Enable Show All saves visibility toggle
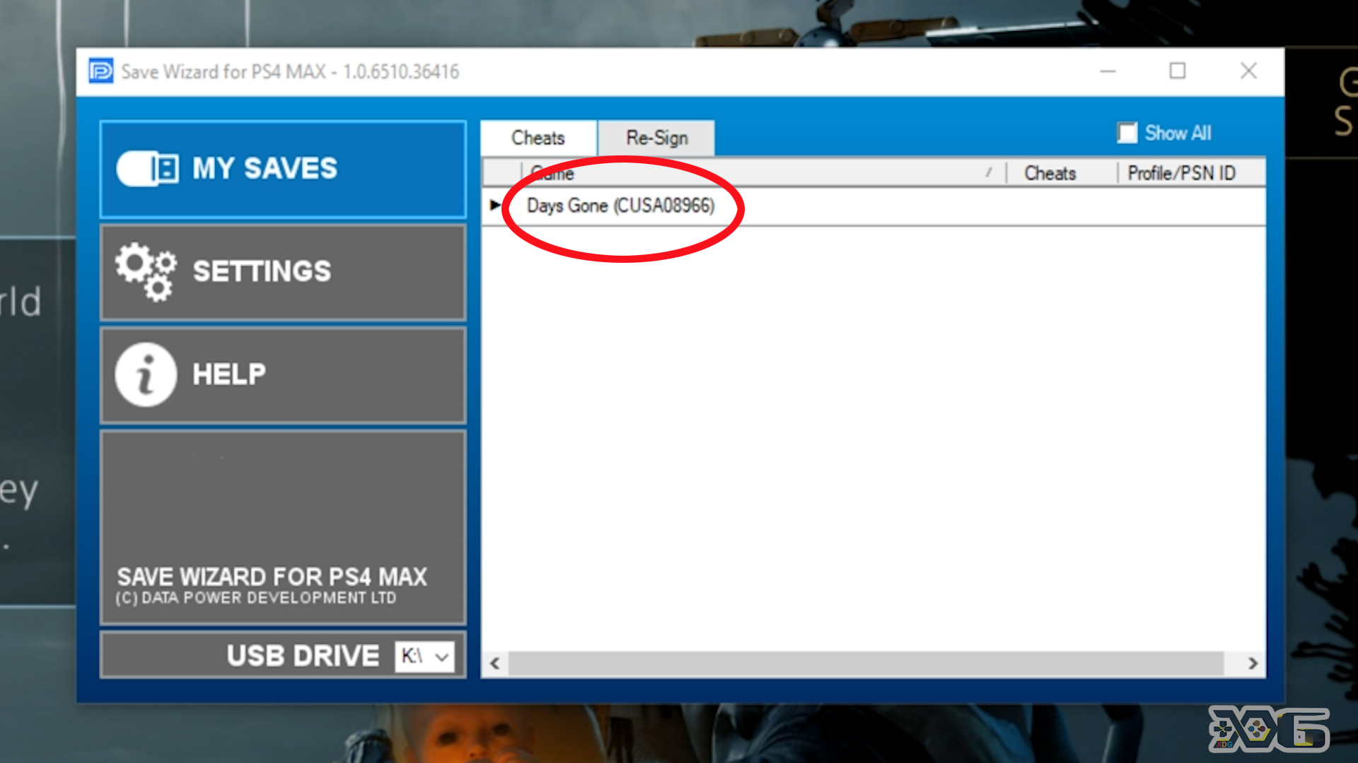This screenshot has width=1358, height=763. click(1126, 132)
